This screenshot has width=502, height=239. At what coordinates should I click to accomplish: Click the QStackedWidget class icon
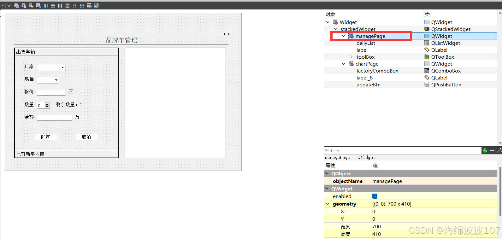click(427, 29)
